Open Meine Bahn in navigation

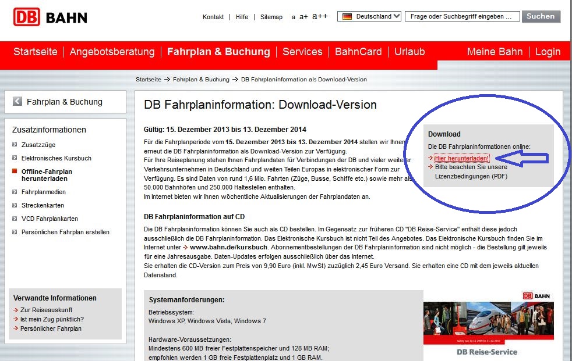coord(495,52)
